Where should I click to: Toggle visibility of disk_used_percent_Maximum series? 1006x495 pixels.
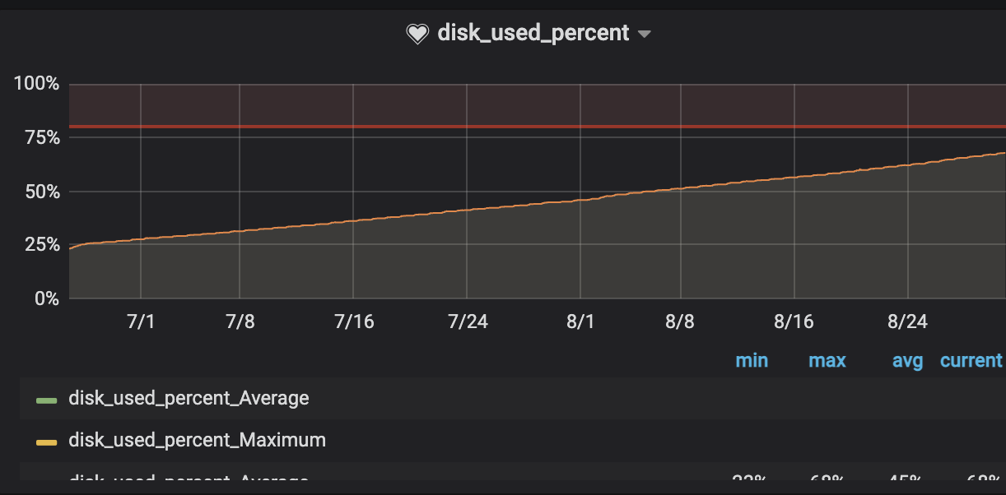click(197, 440)
